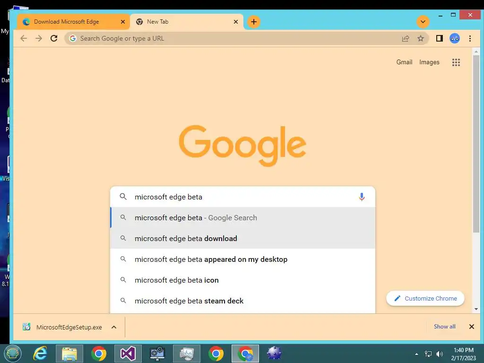Switch to the Download Microsoft Edge tab
484x363 pixels.
(x=73, y=22)
